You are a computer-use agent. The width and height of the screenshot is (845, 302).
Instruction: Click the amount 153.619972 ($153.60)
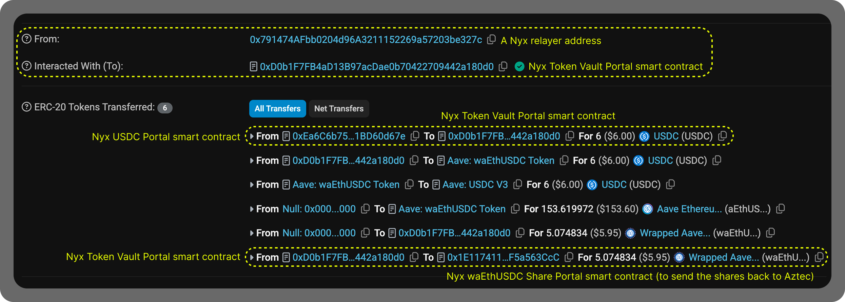click(x=590, y=209)
